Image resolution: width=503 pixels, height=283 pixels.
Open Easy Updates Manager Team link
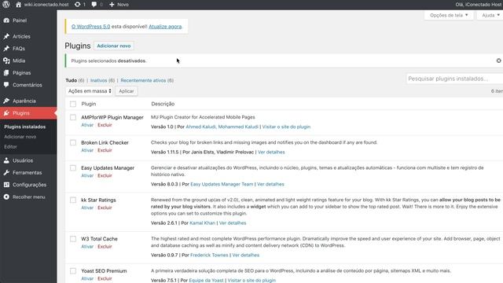[x=222, y=184]
